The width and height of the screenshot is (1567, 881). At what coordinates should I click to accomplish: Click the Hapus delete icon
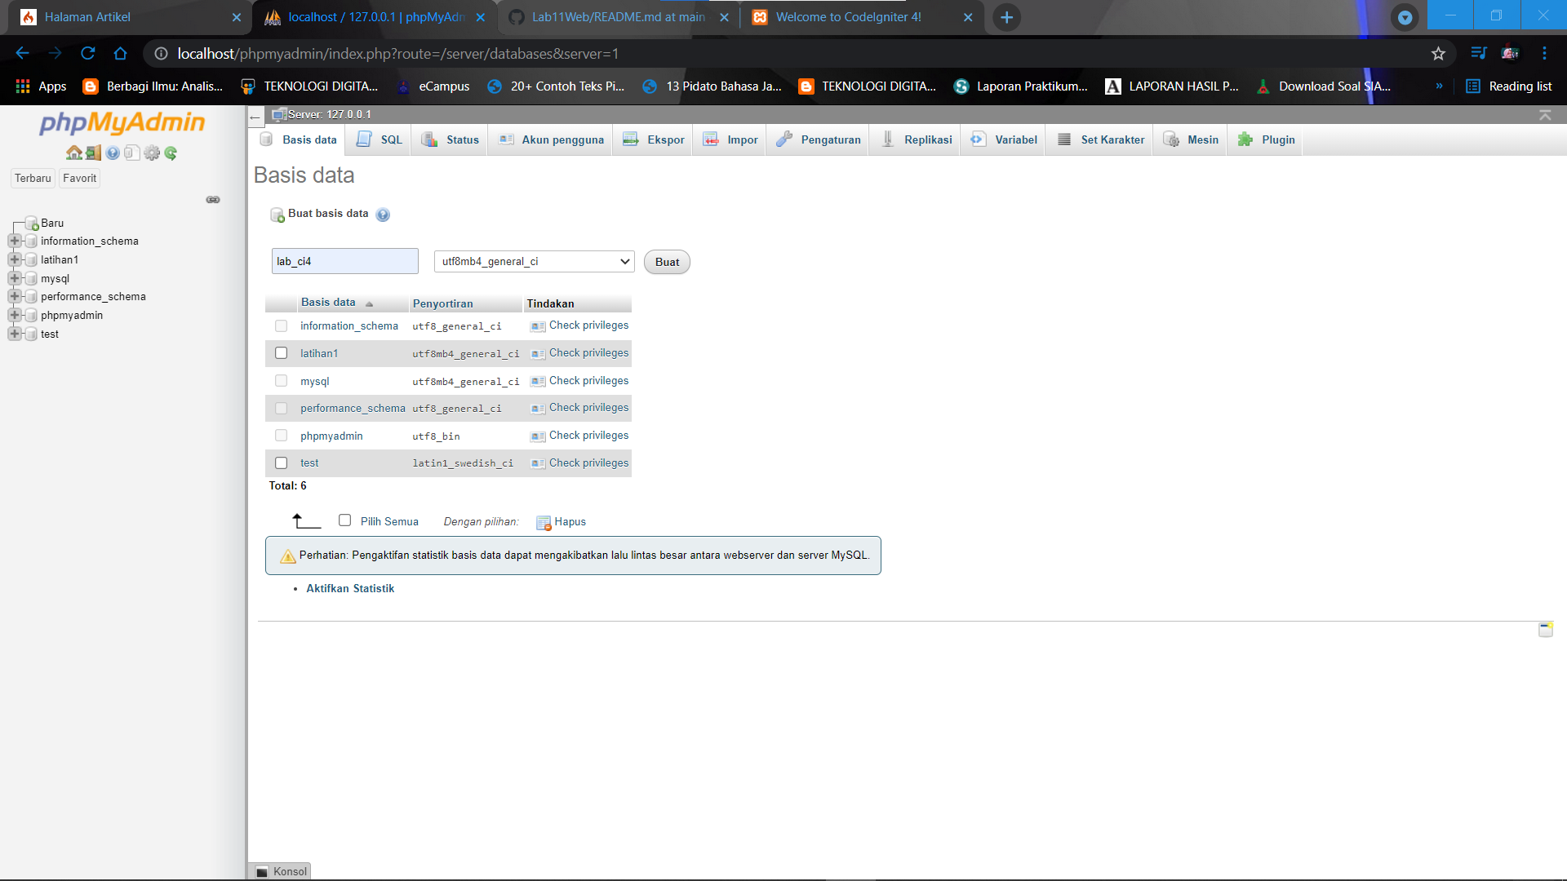tap(543, 522)
